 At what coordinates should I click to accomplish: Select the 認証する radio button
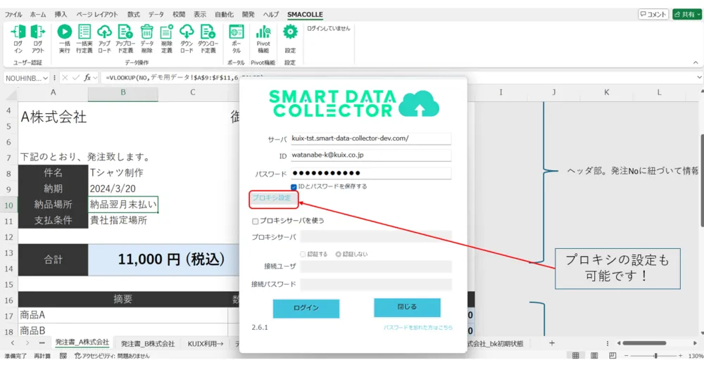(x=303, y=254)
